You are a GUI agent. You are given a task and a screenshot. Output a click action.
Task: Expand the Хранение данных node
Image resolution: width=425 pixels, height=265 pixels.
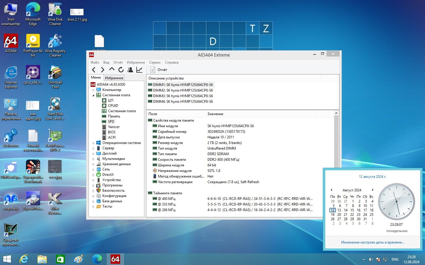[94, 164]
